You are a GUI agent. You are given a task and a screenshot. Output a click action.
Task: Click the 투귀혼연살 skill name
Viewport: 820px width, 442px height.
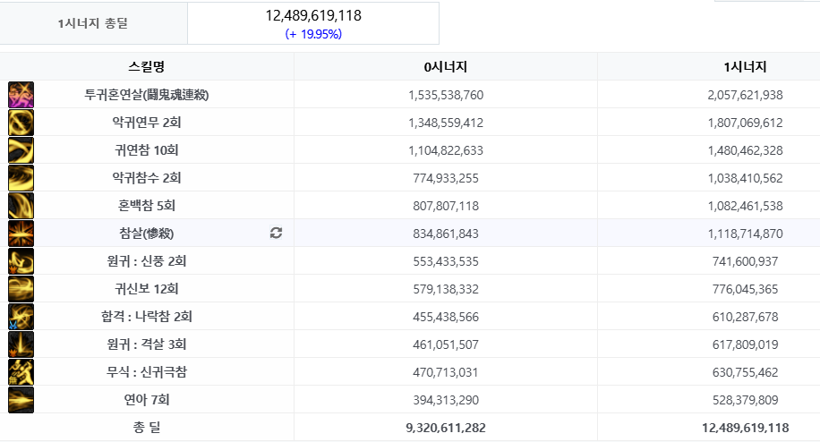[147, 95]
